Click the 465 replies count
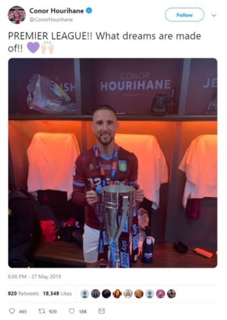This screenshot has height=320, width=227. coord(23,311)
